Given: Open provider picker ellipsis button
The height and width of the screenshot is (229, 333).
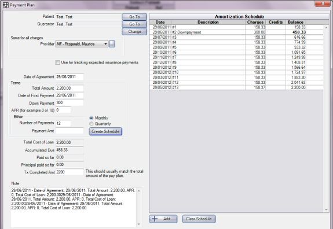Looking at the screenshot, I should (x=112, y=44).
